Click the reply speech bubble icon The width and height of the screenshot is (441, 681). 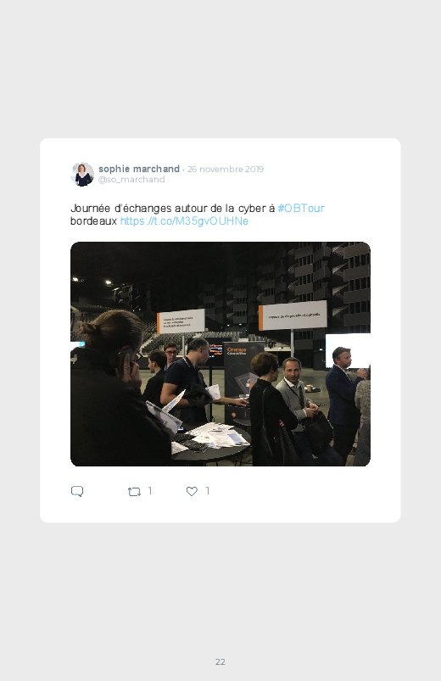77,491
